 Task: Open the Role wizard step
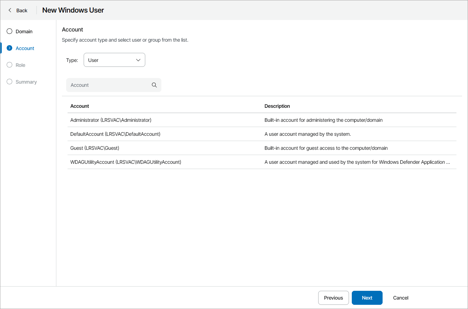coord(21,65)
